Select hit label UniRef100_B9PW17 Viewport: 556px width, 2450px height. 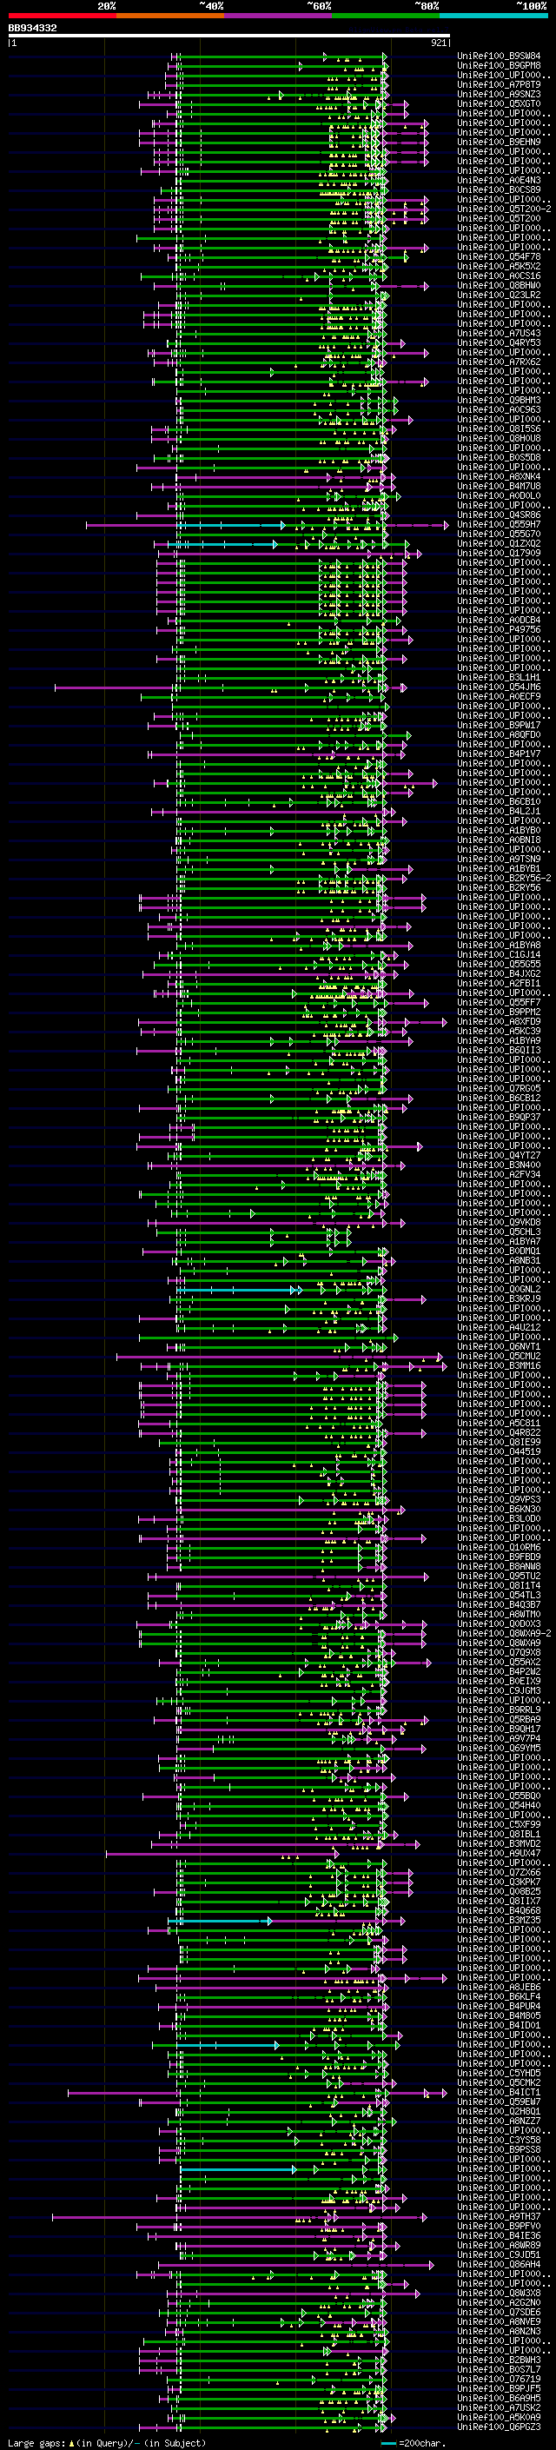click(x=499, y=725)
